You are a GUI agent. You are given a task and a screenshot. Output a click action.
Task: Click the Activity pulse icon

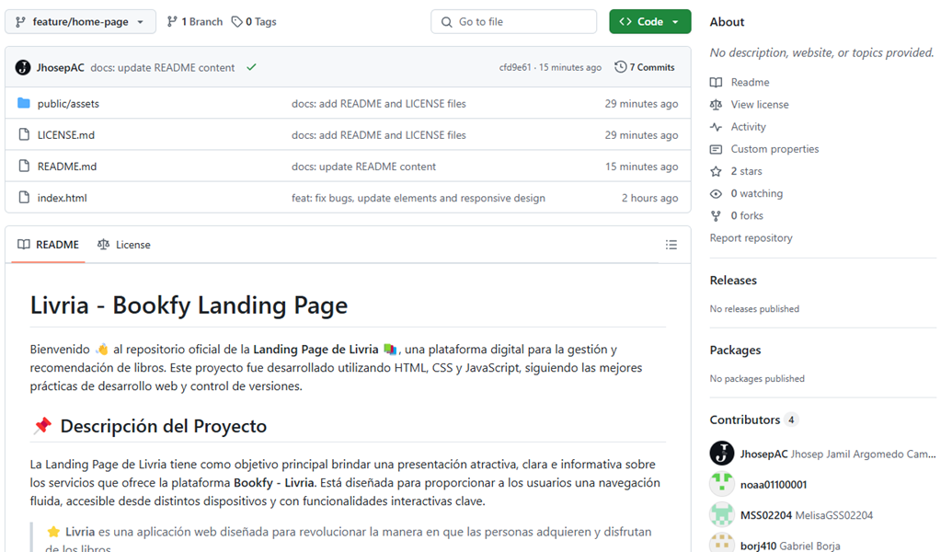tap(717, 127)
